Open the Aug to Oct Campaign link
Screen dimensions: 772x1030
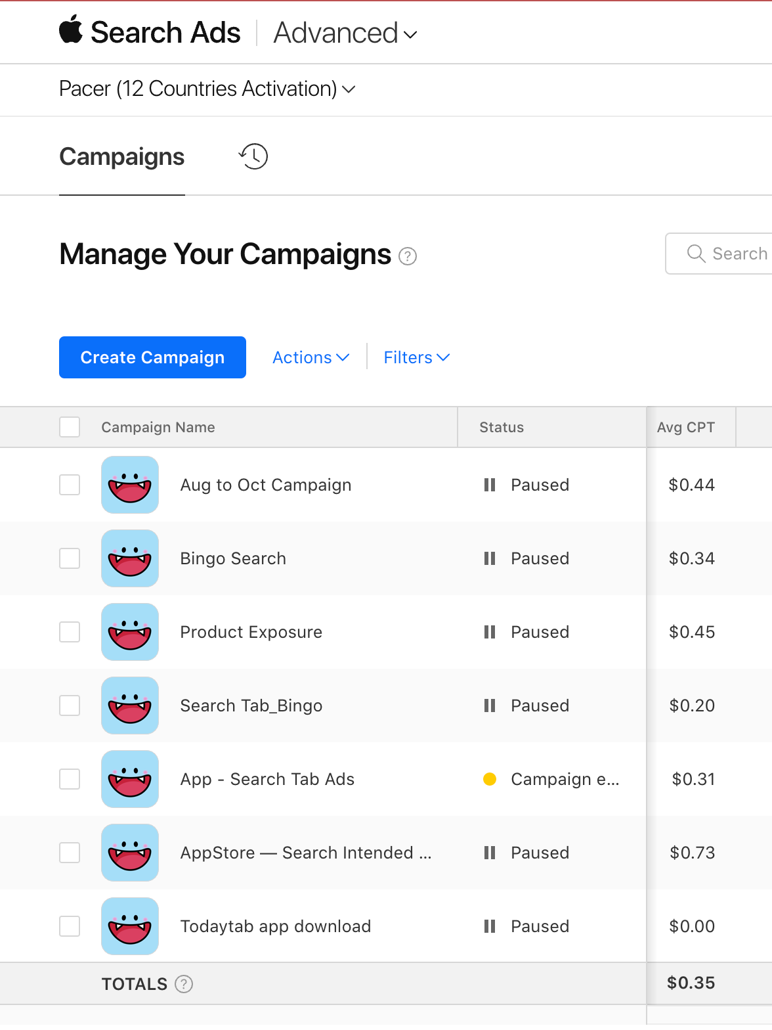266,485
